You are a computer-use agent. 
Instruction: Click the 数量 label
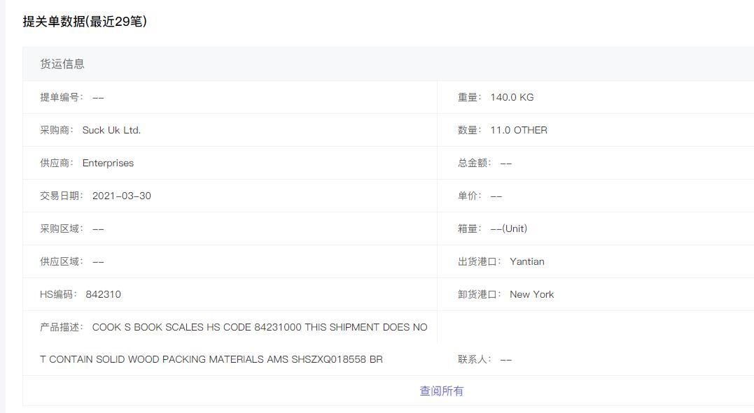point(470,130)
